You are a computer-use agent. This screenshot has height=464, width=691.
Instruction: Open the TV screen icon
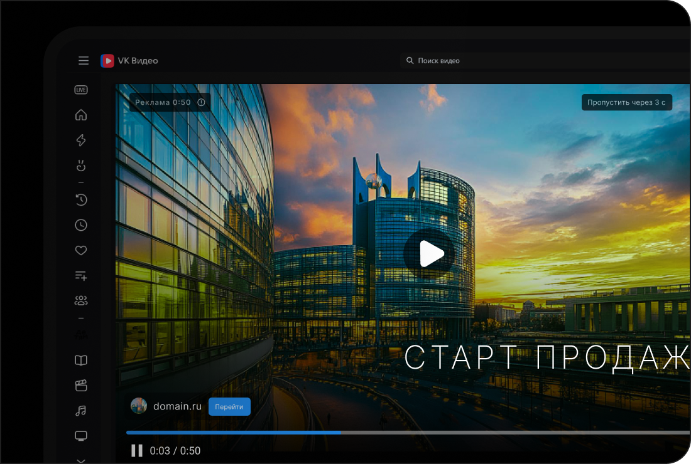[x=81, y=436]
